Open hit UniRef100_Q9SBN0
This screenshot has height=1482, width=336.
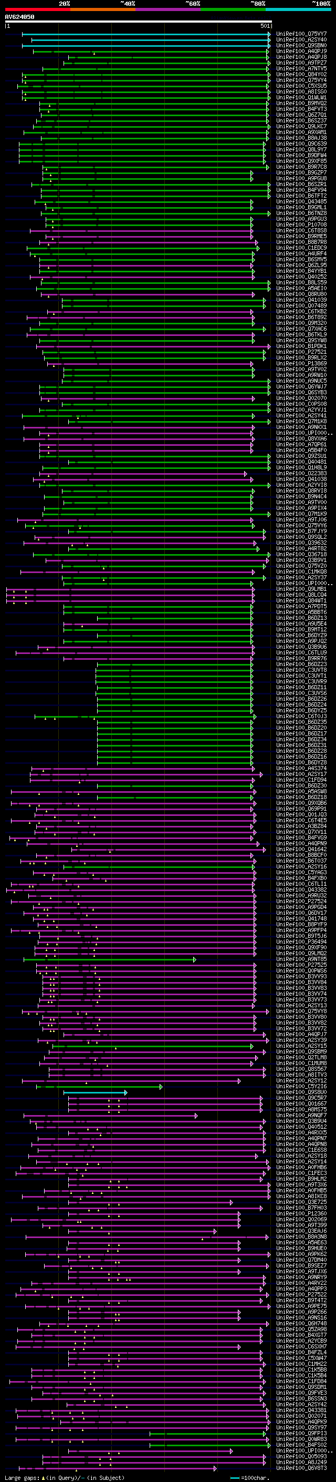click(x=301, y=45)
